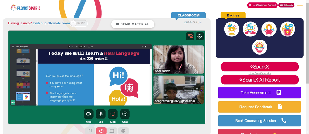Download the PDF with the download icon
309x134 pixels.
coord(142,46)
